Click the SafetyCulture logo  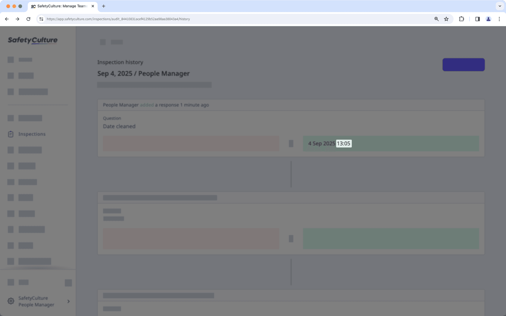[x=33, y=40]
